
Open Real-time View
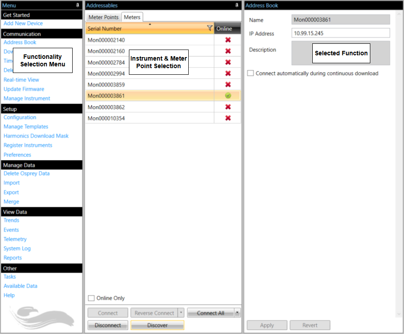pyautogui.click(x=21, y=80)
